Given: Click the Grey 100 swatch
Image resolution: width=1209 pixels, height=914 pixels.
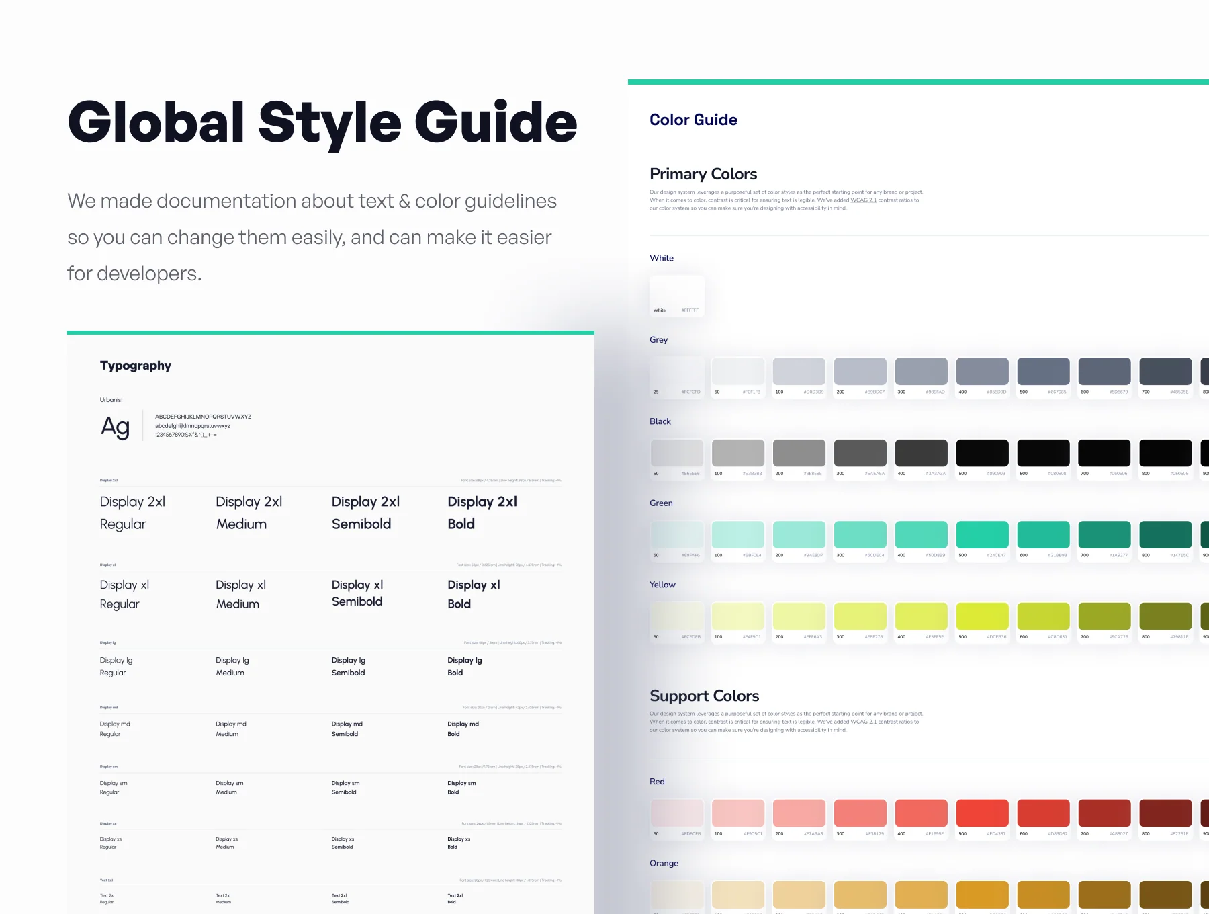Looking at the screenshot, I should point(799,378).
